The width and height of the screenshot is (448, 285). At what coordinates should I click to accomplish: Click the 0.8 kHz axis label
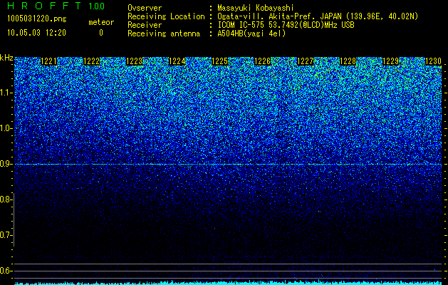tap(5, 199)
